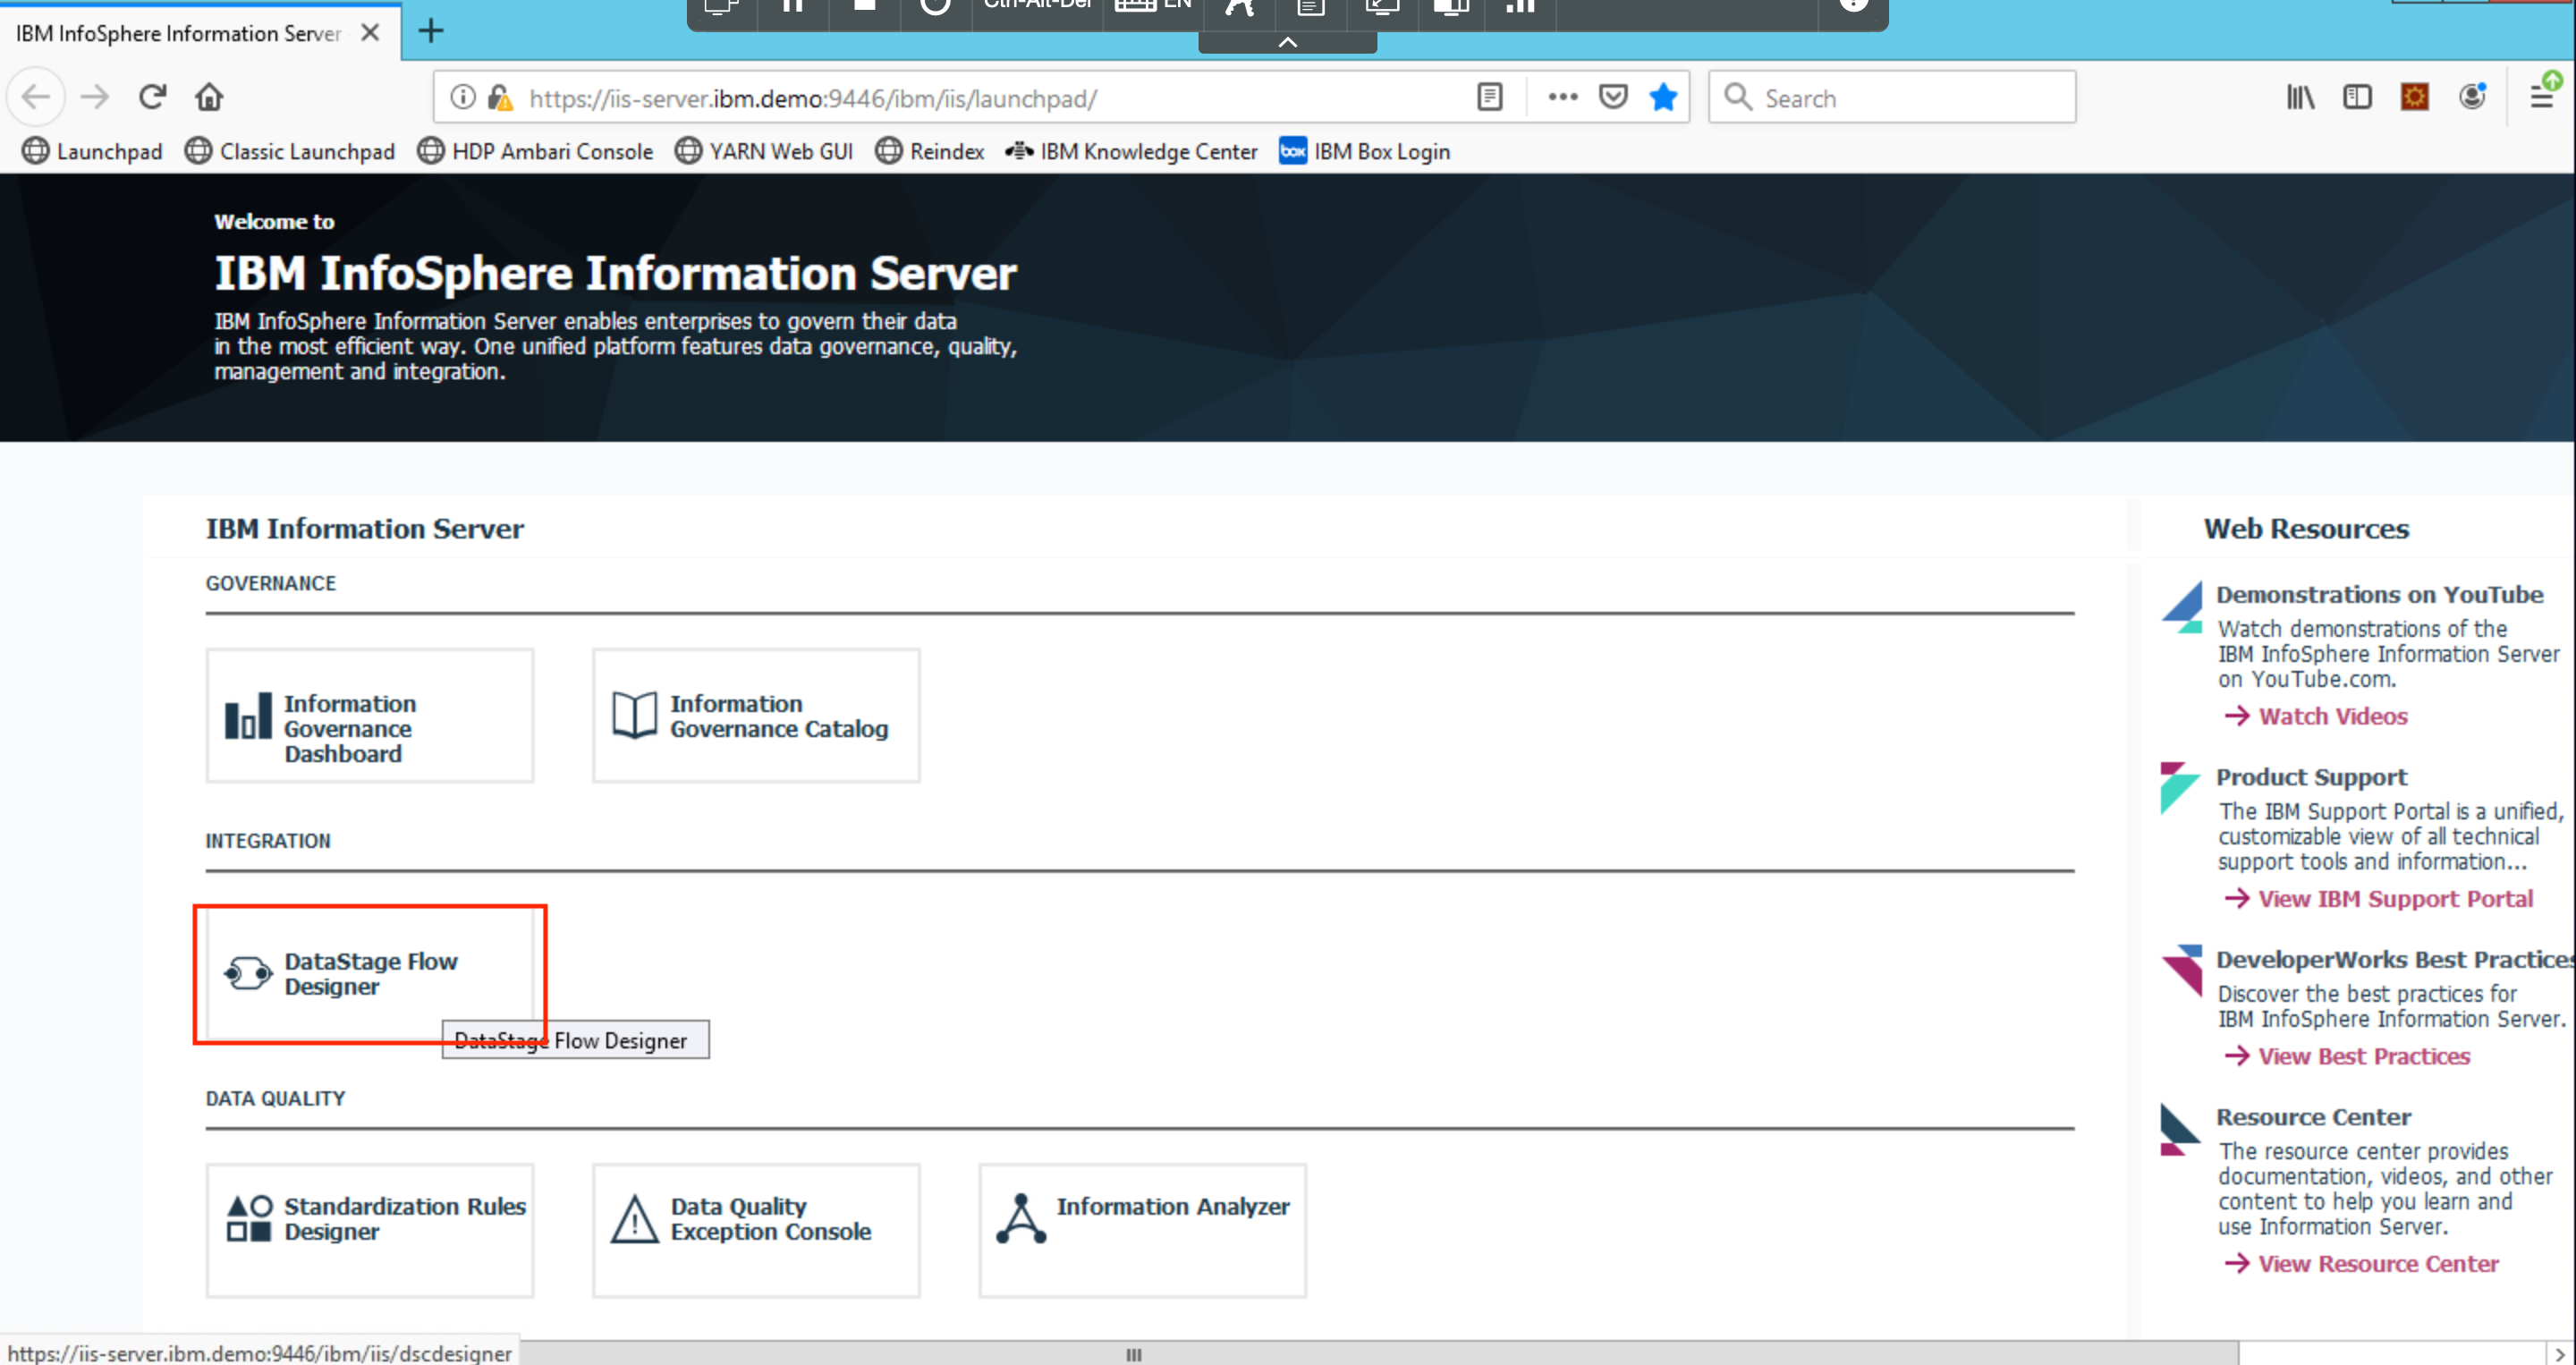The width and height of the screenshot is (2576, 1365).
Task: Toggle the sidebar view icon
Action: coord(2357,97)
